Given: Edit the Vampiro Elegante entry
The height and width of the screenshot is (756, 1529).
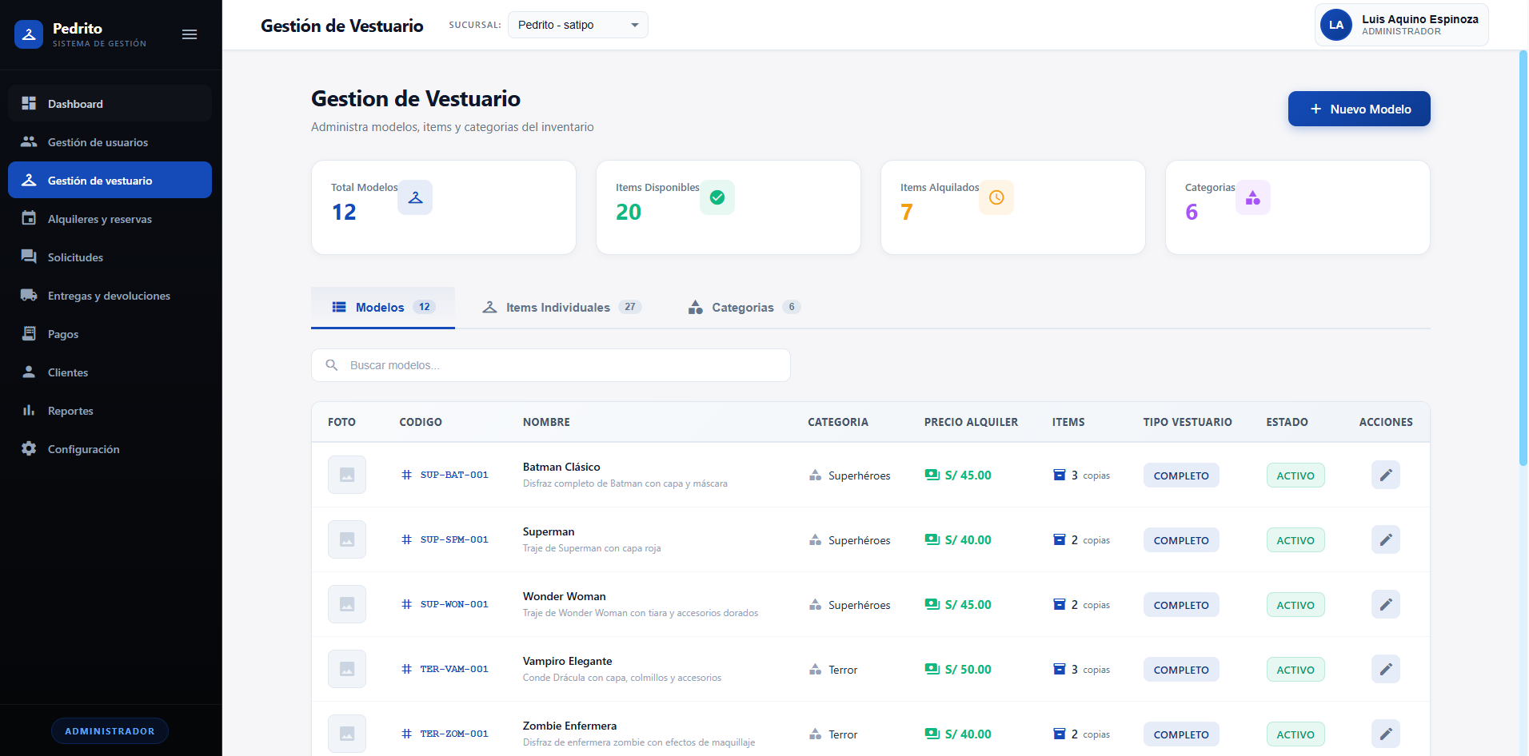Looking at the screenshot, I should point(1385,669).
